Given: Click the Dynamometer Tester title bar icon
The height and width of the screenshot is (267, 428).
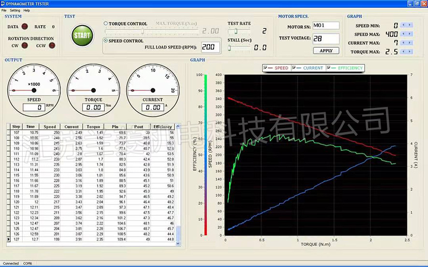Looking at the screenshot, I should point(3,3).
